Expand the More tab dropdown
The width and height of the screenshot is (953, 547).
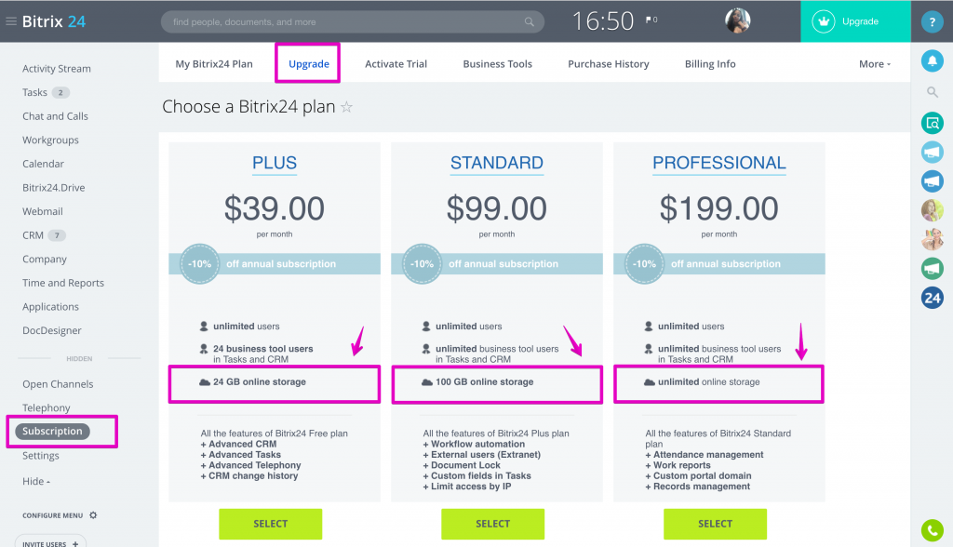(x=875, y=64)
